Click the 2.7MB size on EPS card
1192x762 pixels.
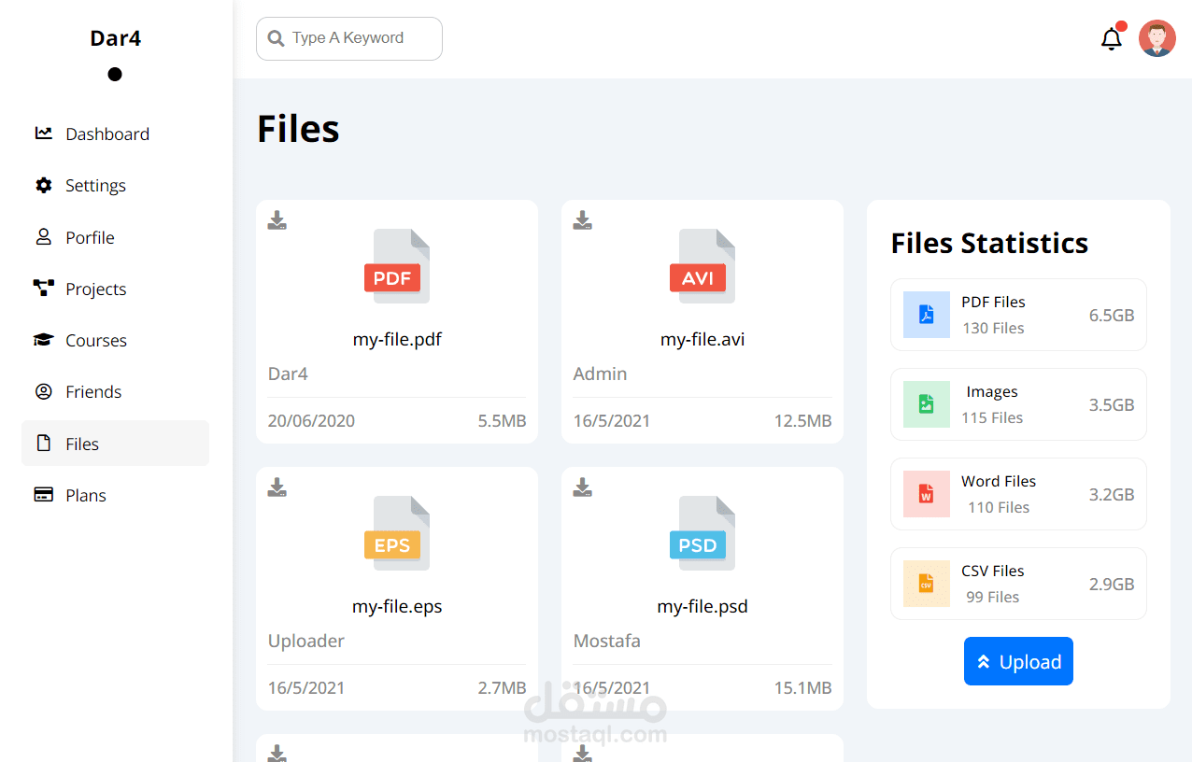point(502,688)
